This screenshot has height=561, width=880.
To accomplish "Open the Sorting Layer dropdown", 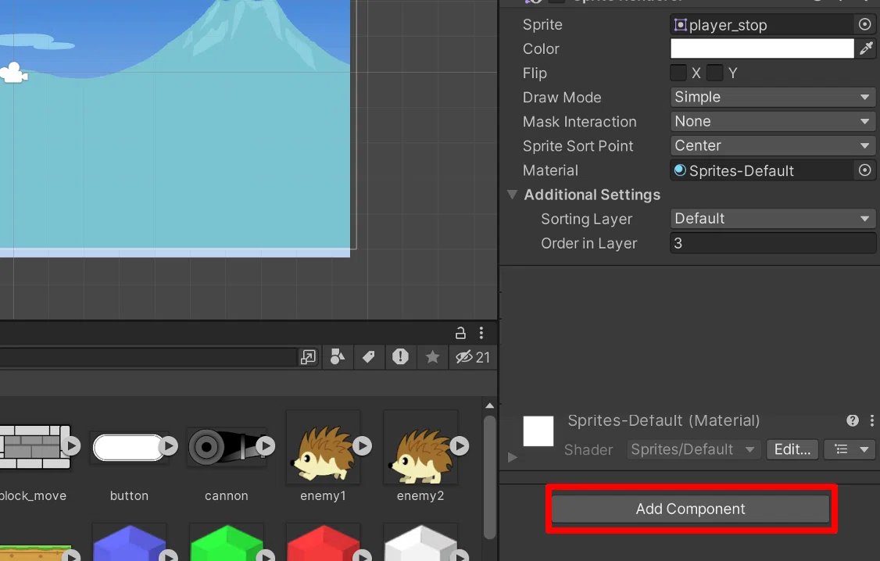I will coord(772,219).
